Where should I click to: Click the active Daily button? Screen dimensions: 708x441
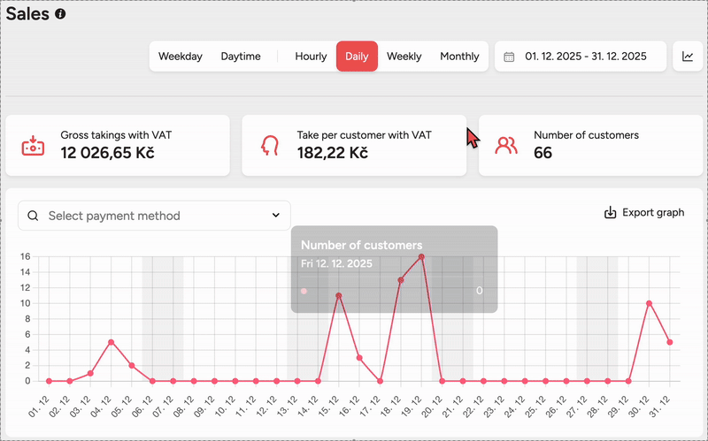[x=357, y=57]
